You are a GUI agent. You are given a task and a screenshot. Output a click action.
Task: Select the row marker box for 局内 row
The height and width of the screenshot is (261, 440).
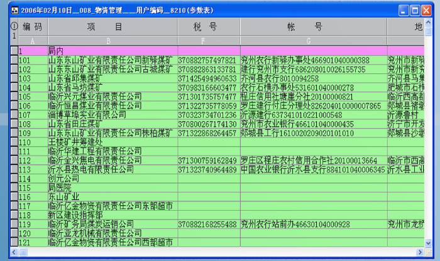point(14,51)
